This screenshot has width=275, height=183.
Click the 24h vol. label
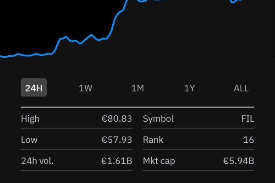pyautogui.click(x=38, y=161)
